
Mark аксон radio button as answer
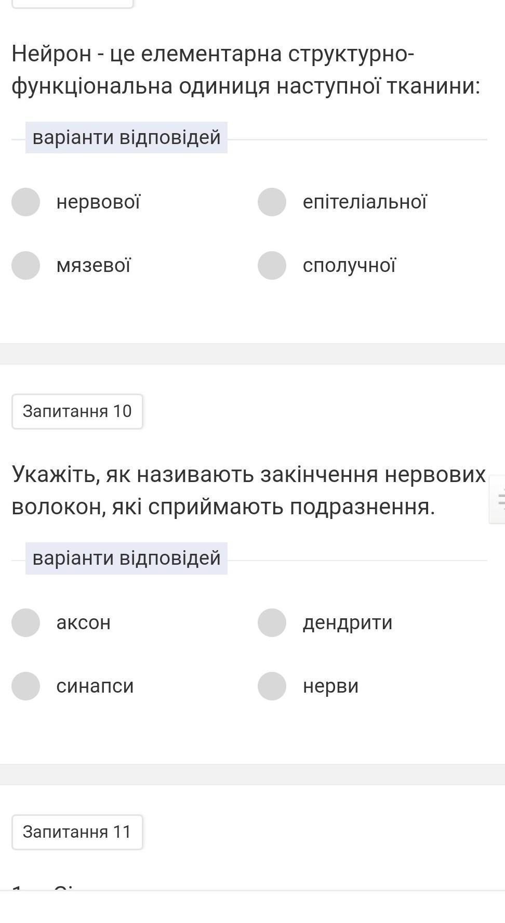[26, 622]
